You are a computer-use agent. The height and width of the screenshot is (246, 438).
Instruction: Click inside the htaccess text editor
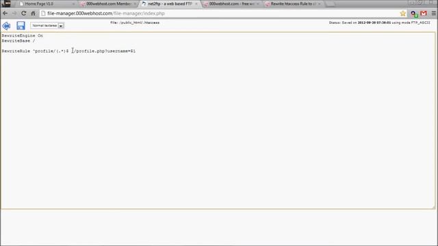tap(218, 120)
